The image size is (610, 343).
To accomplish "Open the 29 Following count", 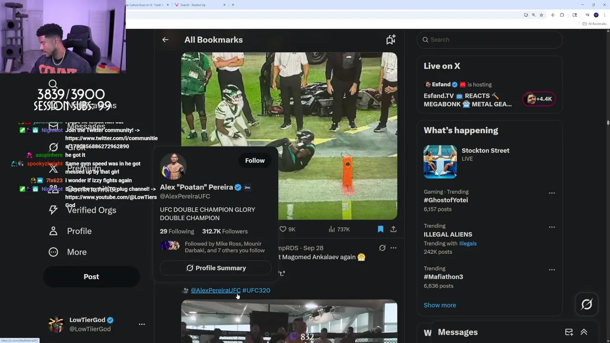I will (x=177, y=232).
